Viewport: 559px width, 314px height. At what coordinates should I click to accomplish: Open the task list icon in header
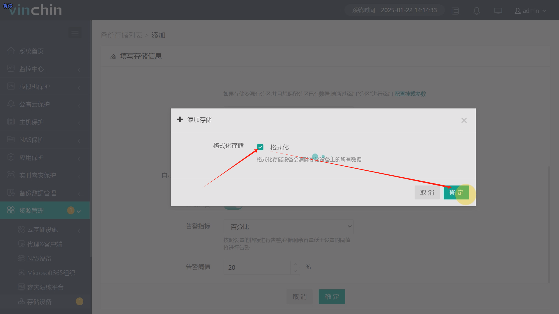(455, 11)
